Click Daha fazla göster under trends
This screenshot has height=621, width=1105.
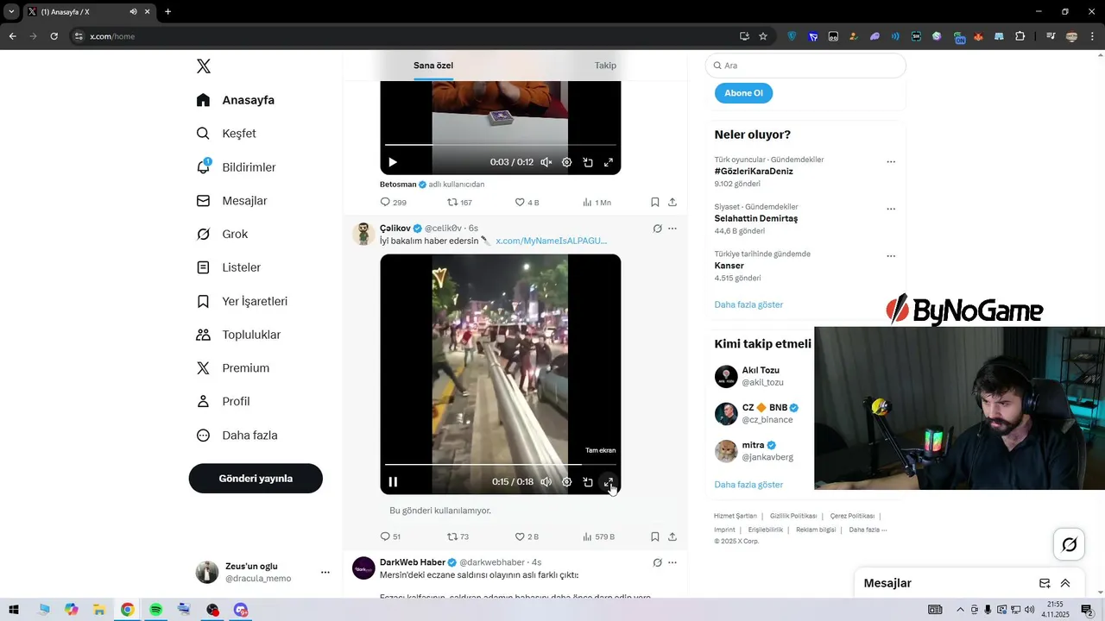coord(748,304)
